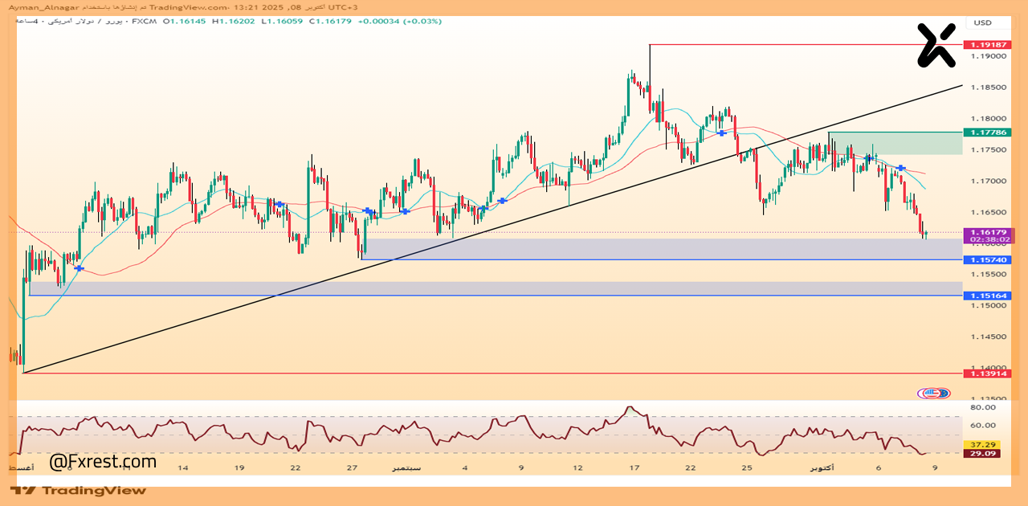1028x506 pixels.
Task: Select the upper gray demand zone rectangle
Action: coord(659,249)
